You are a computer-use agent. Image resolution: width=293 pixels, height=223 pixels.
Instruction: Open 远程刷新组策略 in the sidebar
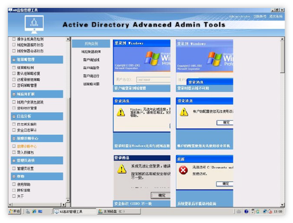[29, 79]
